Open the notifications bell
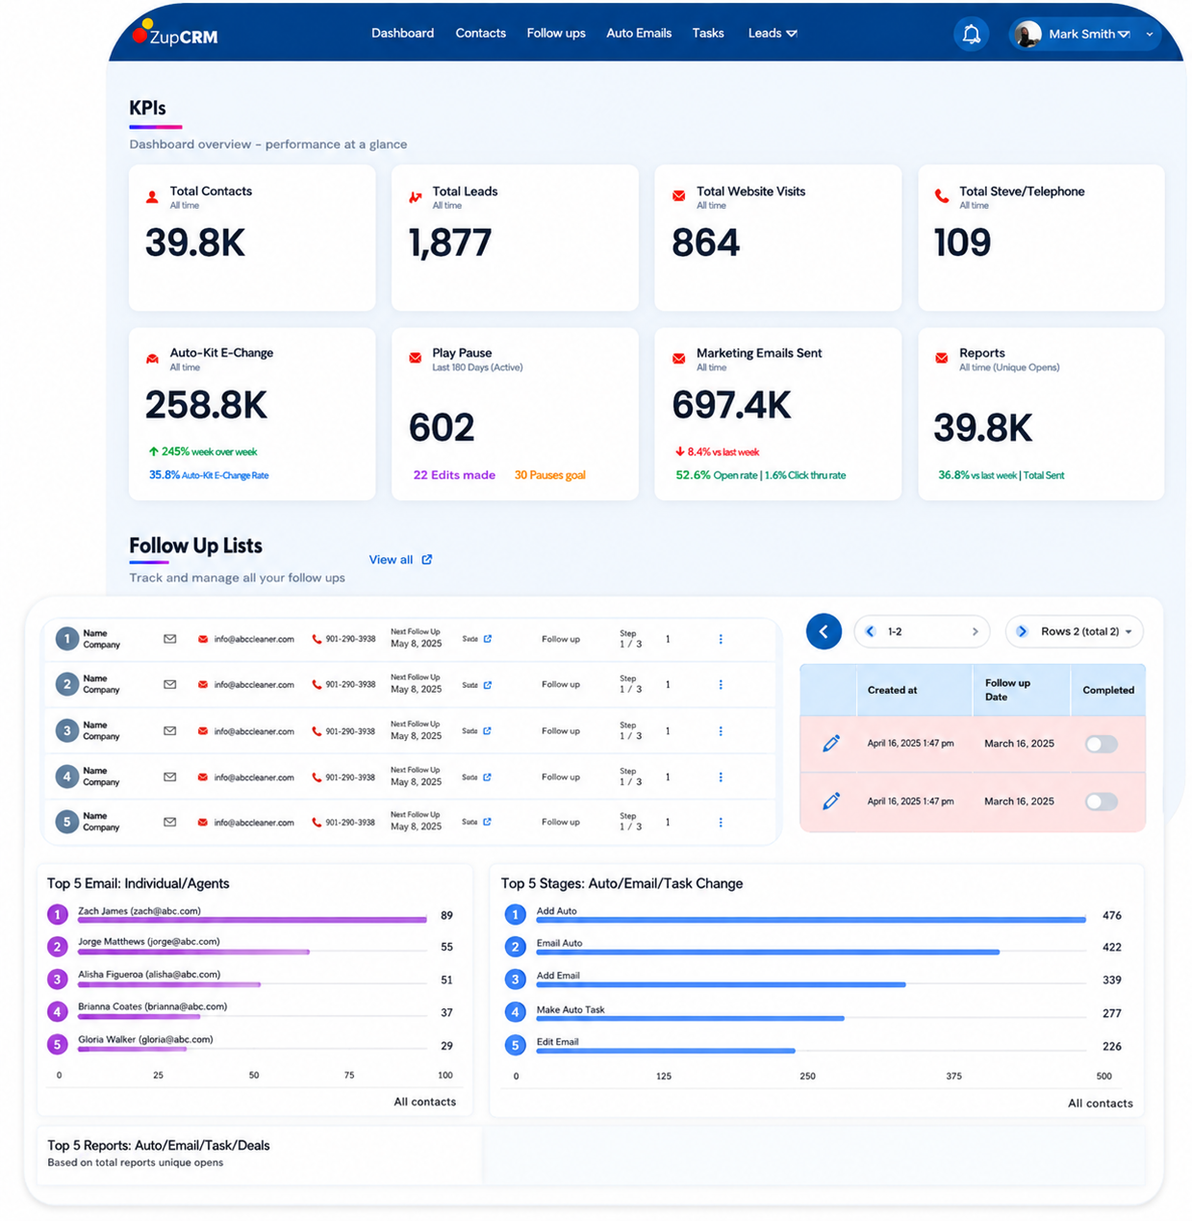The height and width of the screenshot is (1221, 1192). [x=971, y=34]
